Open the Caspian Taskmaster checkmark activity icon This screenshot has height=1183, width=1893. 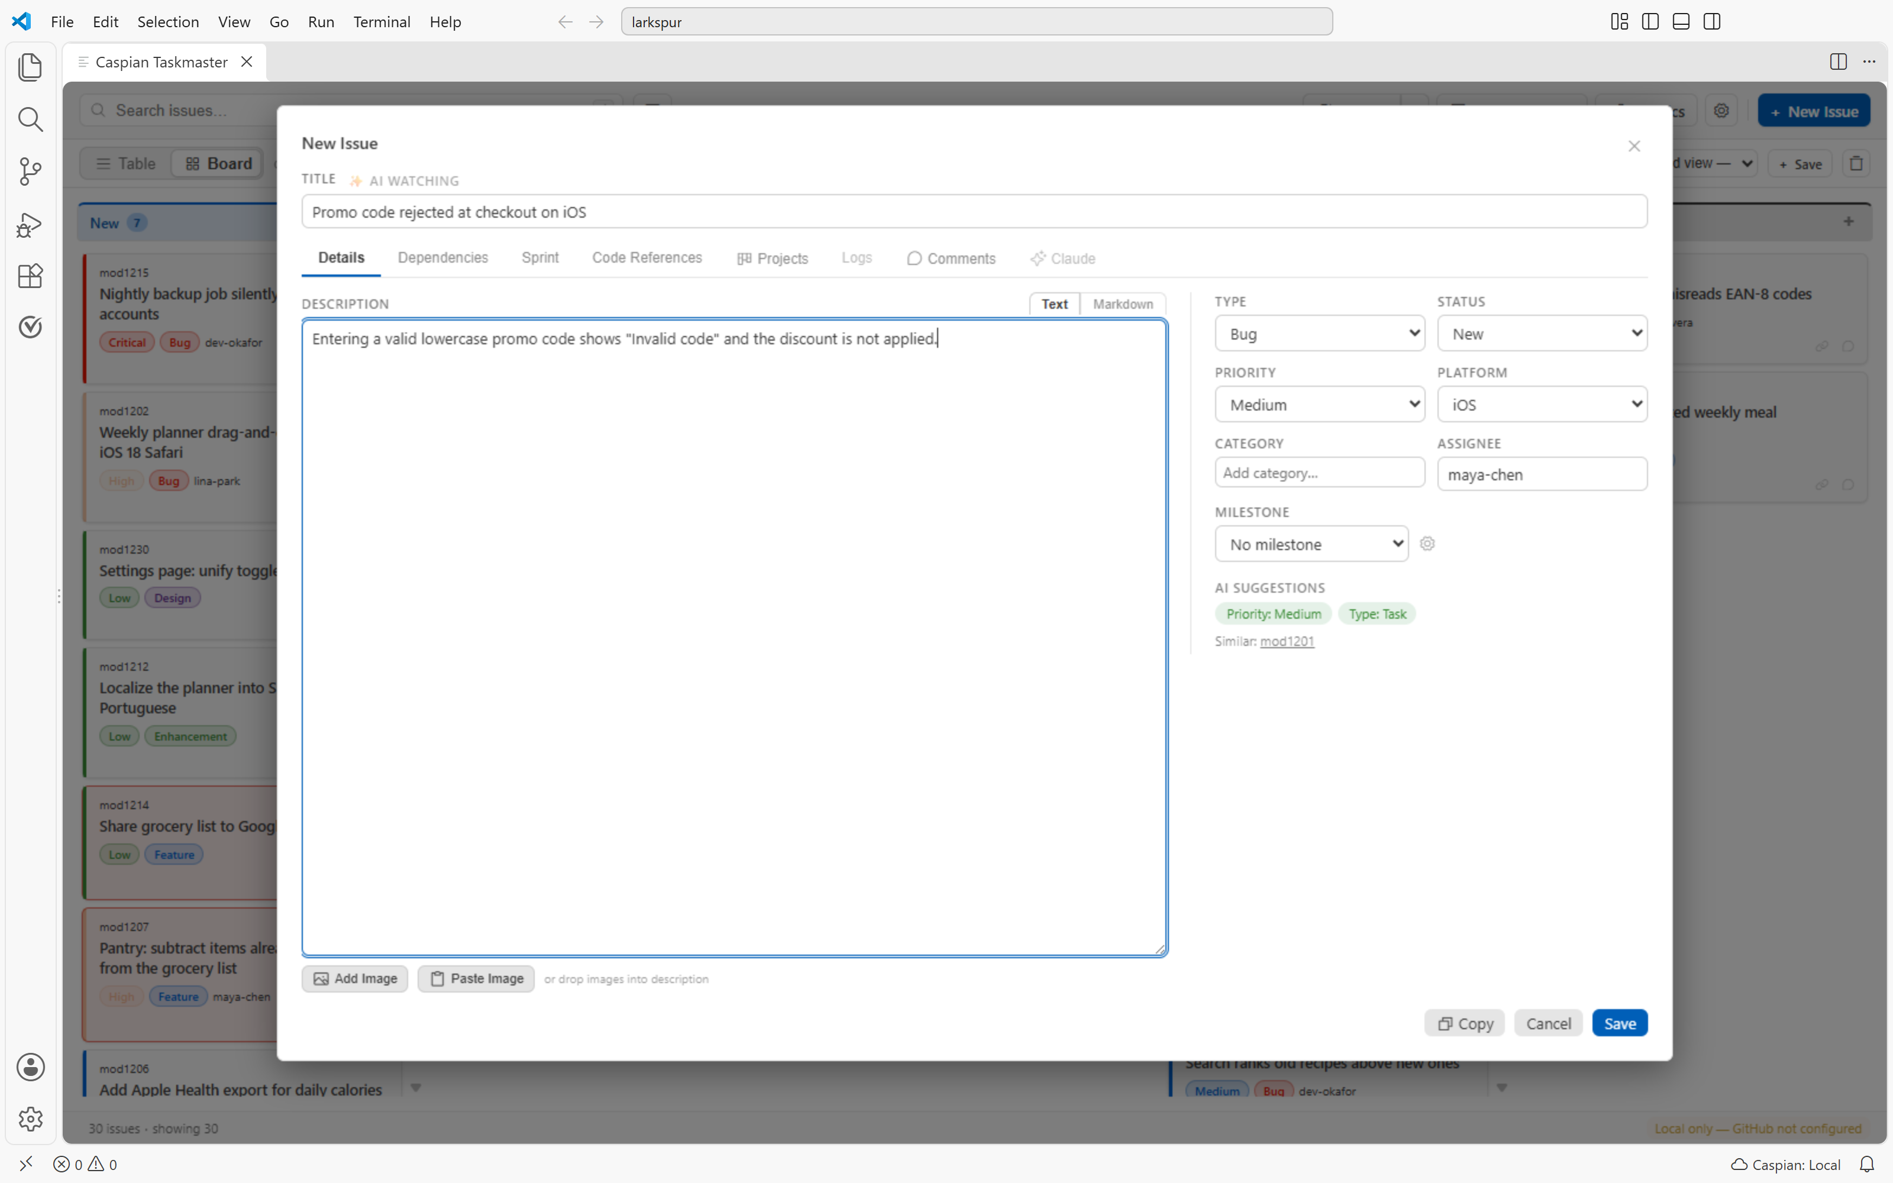[30, 327]
